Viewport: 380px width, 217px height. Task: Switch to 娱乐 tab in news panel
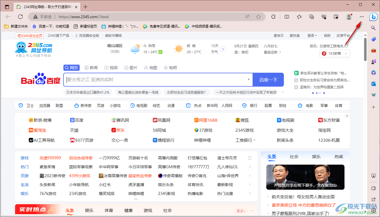[316, 157]
